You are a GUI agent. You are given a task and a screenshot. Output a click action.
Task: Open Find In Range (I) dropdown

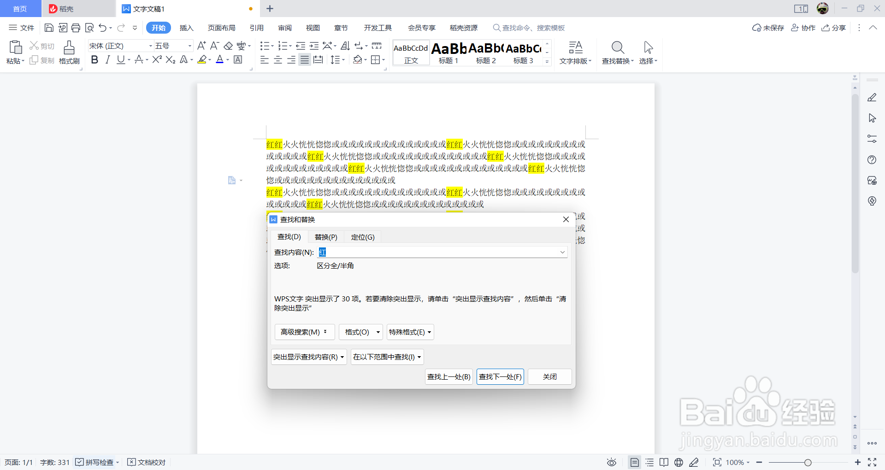click(387, 357)
